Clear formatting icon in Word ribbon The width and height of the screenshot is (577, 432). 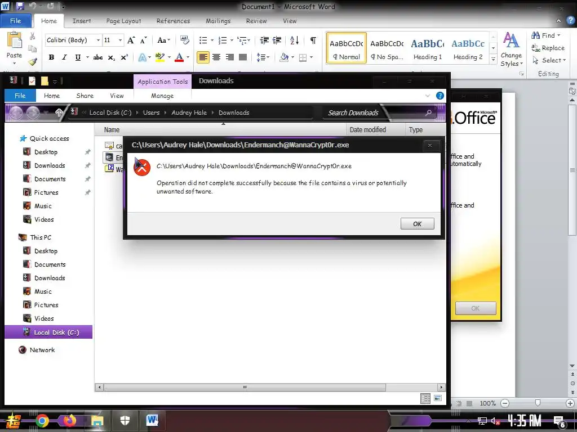[184, 40]
